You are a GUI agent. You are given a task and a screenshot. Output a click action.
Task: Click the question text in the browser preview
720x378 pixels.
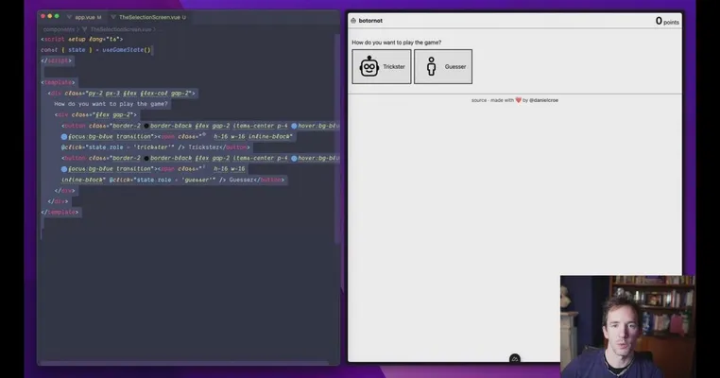(x=396, y=43)
